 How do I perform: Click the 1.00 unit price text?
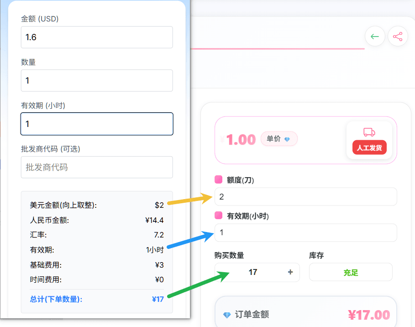click(x=241, y=140)
